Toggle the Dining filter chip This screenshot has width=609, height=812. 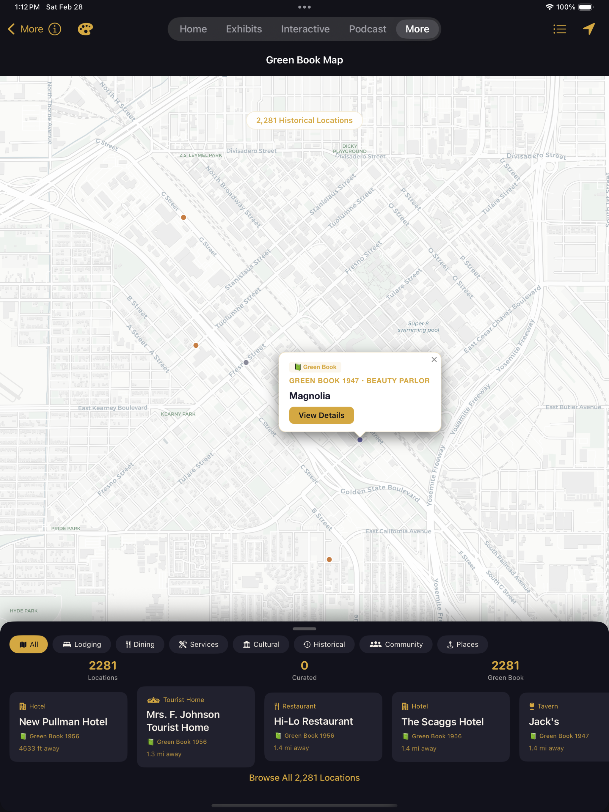(x=140, y=644)
